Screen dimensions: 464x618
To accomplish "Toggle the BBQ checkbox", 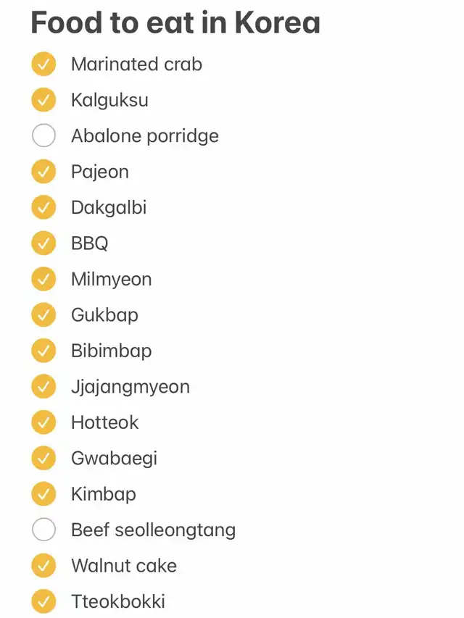I will [x=43, y=243].
